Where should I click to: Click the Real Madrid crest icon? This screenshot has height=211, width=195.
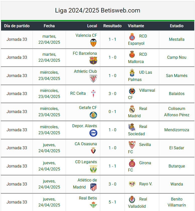click(x=132, y=109)
